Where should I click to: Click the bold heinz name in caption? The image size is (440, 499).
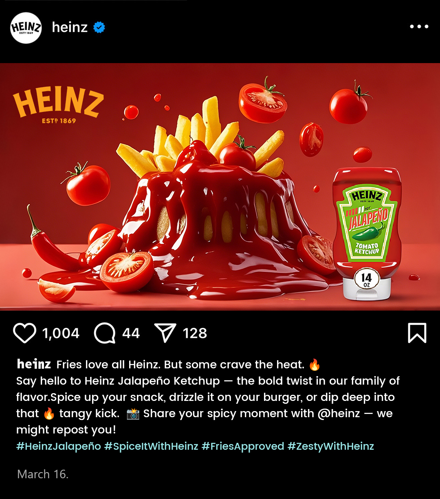(34, 364)
